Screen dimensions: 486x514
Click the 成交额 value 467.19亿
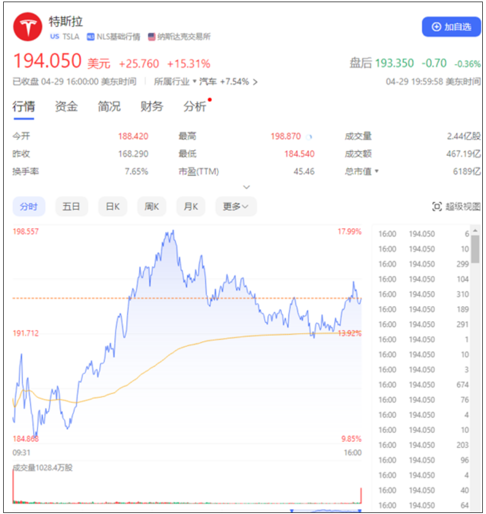coord(463,154)
